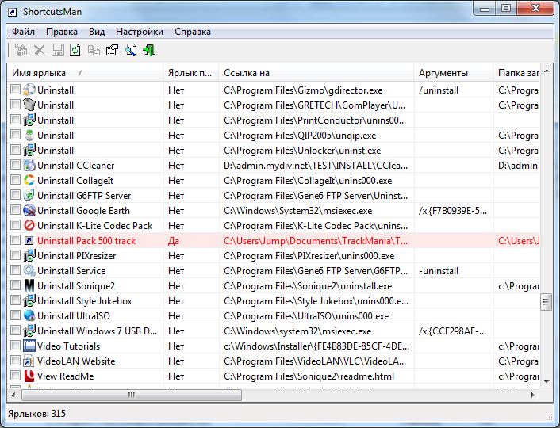560x428 pixels.
Task: Click the Uninstall Style Jukebox row icon
Action: 29,301
